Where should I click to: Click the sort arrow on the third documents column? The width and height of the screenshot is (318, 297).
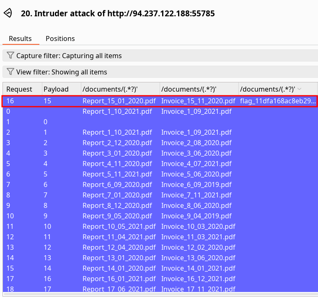(299, 89)
